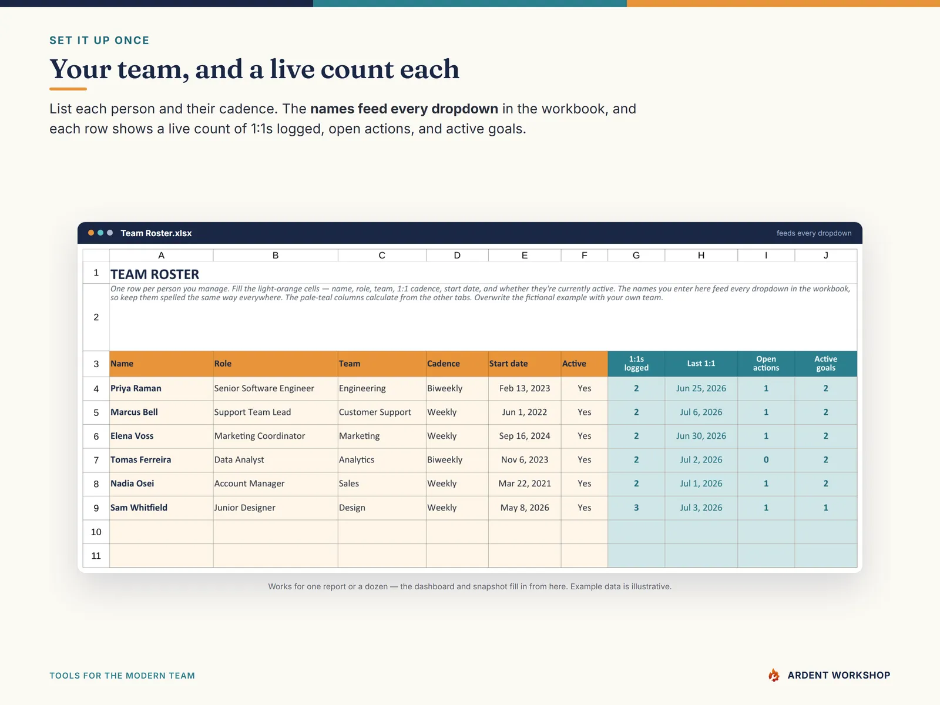Viewport: 940px width, 705px height.
Task: Click the Mar 22, 2021 start date
Action: click(525, 484)
